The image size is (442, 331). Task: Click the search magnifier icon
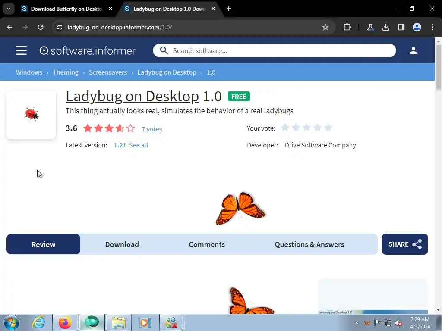164,51
